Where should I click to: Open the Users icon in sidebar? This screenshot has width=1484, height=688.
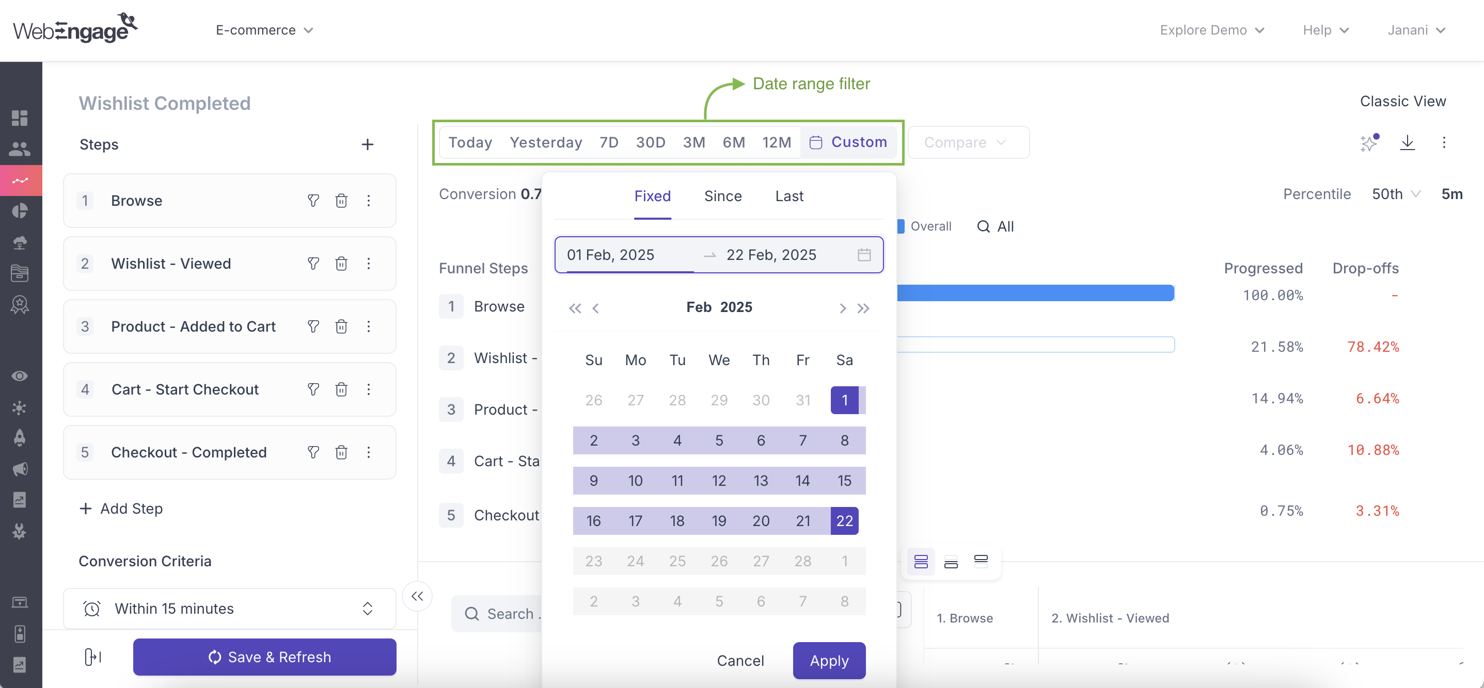(20, 149)
